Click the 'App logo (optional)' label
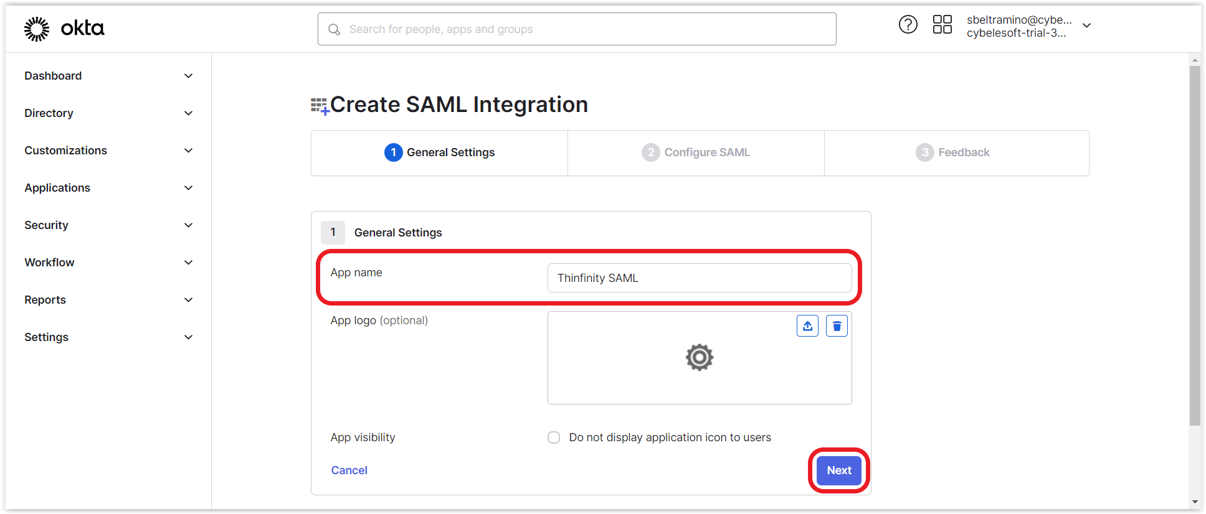 tap(379, 320)
